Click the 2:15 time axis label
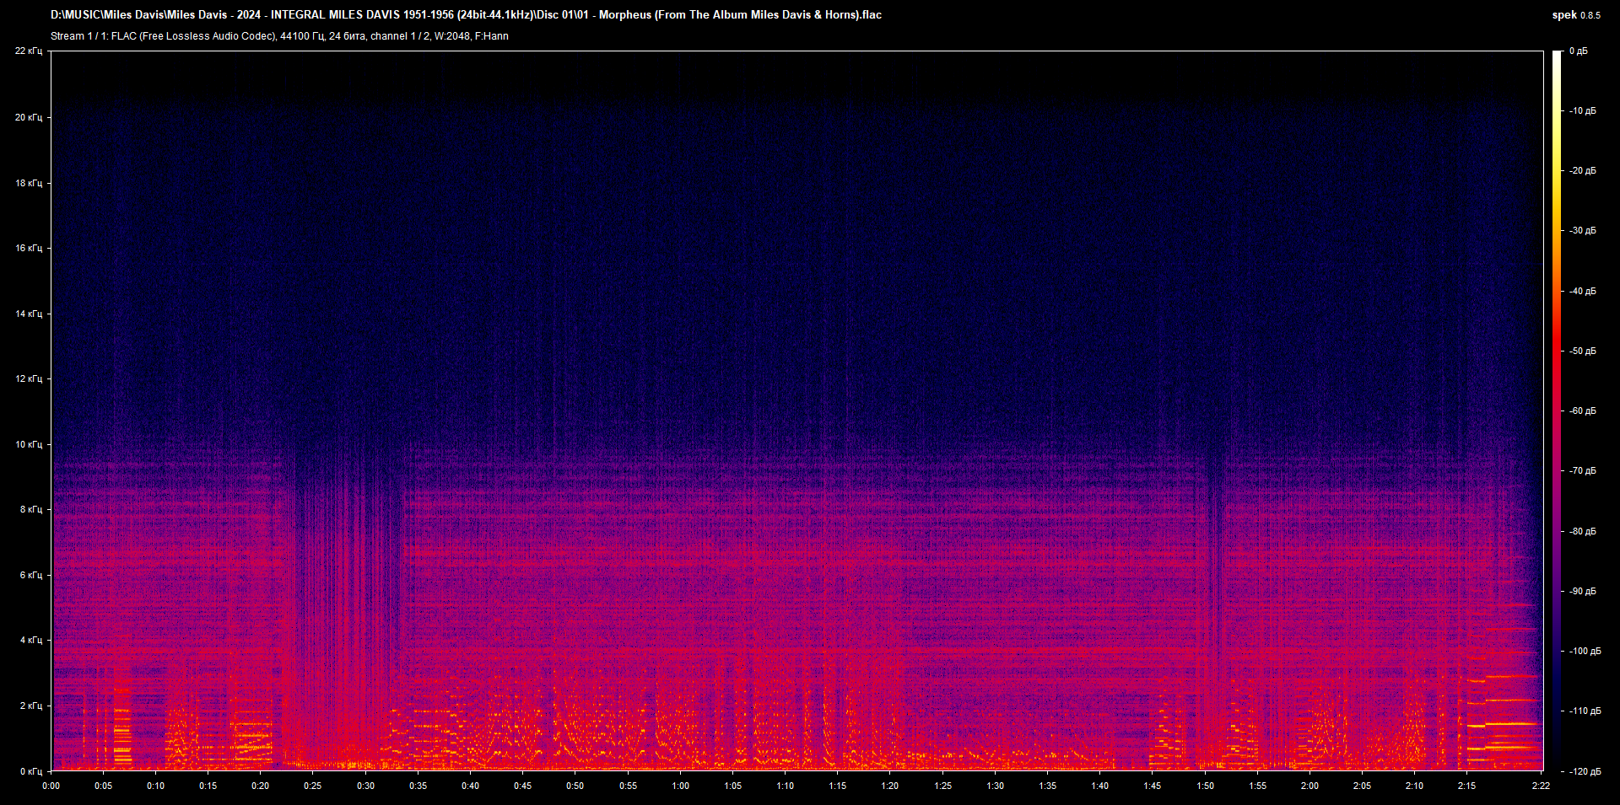1620x805 pixels. point(1466,786)
